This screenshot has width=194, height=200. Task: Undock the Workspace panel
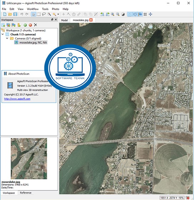[52, 20]
